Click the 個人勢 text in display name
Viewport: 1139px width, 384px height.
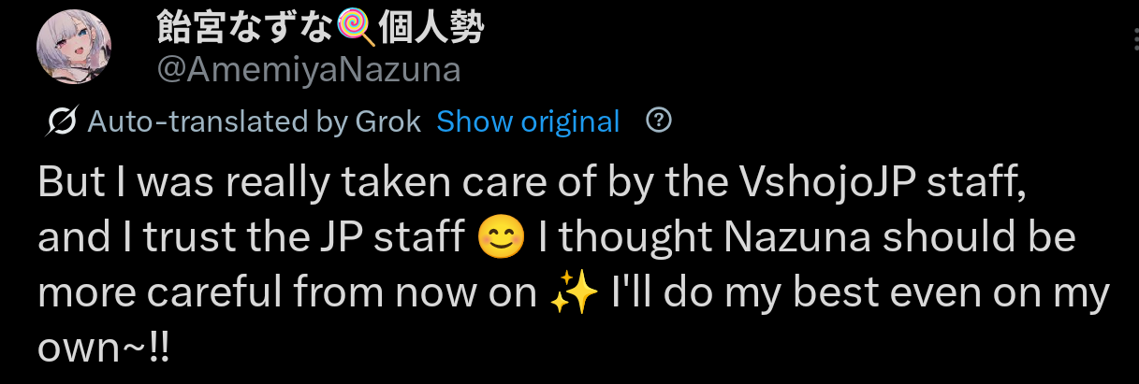[x=431, y=31]
